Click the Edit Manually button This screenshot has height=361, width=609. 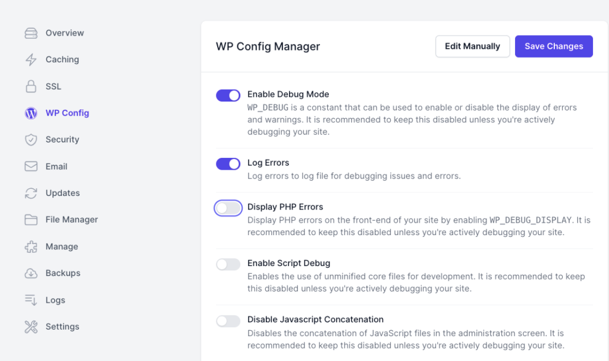[x=472, y=46]
